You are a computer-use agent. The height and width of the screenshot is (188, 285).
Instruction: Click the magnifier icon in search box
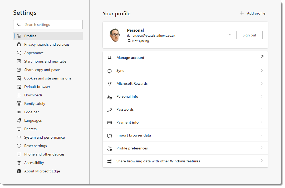[x=19, y=25]
